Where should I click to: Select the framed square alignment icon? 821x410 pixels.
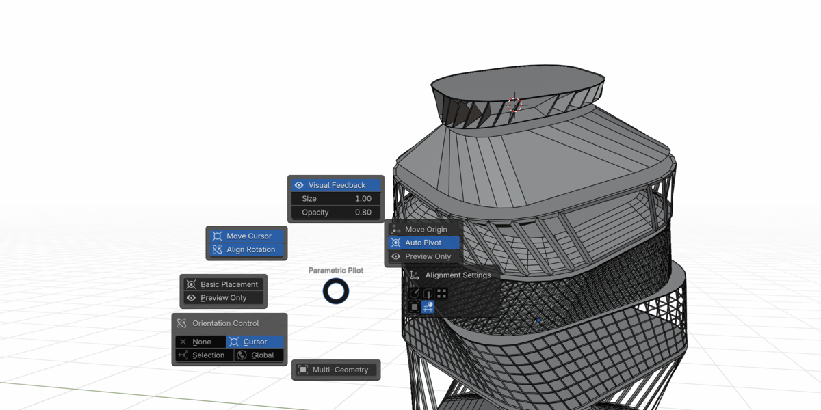pyautogui.click(x=415, y=307)
